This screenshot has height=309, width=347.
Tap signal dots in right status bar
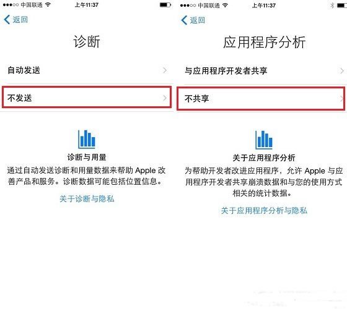[x=188, y=6]
